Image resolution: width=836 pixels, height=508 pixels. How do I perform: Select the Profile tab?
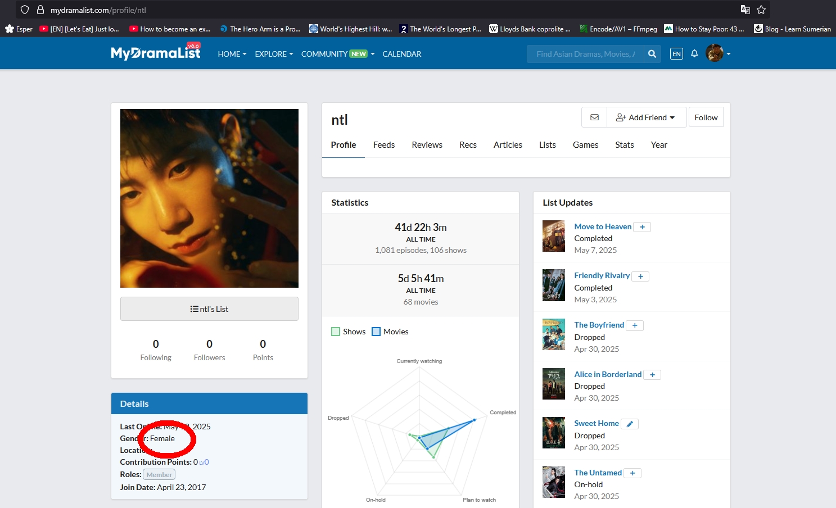pyautogui.click(x=344, y=145)
